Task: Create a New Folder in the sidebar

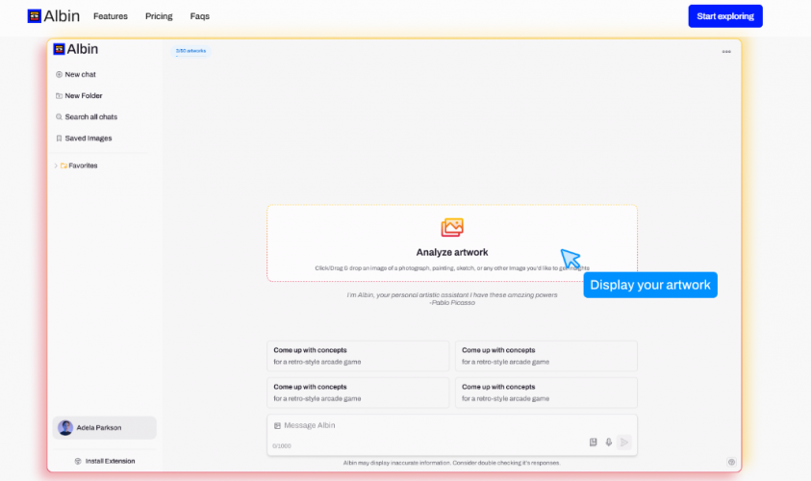Action: pos(79,95)
